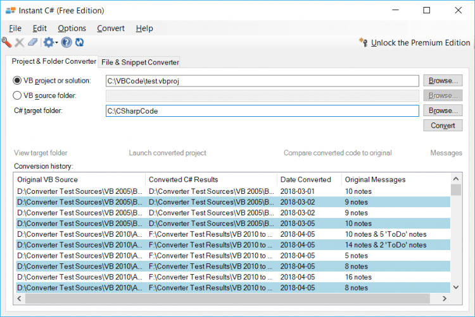Click Unlock the Premium Edition link
This screenshot has width=475, height=317.
[421, 43]
